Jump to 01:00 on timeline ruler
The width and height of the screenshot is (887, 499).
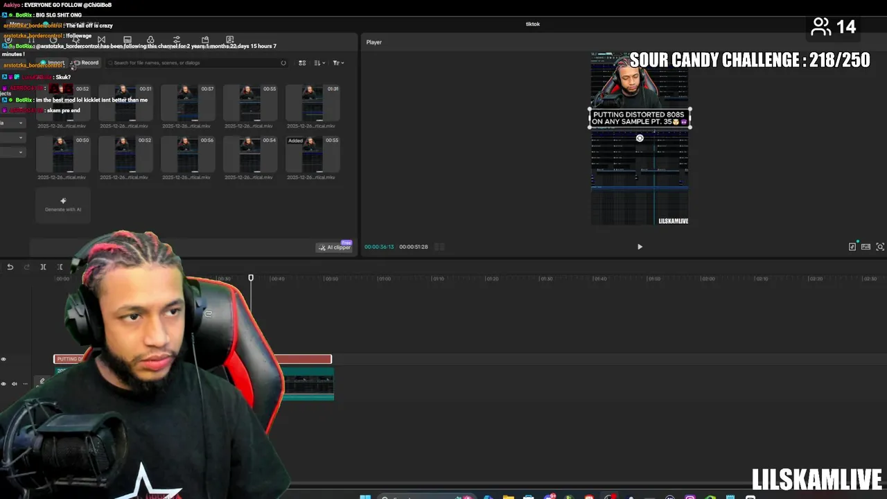click(x=384, y=279)
